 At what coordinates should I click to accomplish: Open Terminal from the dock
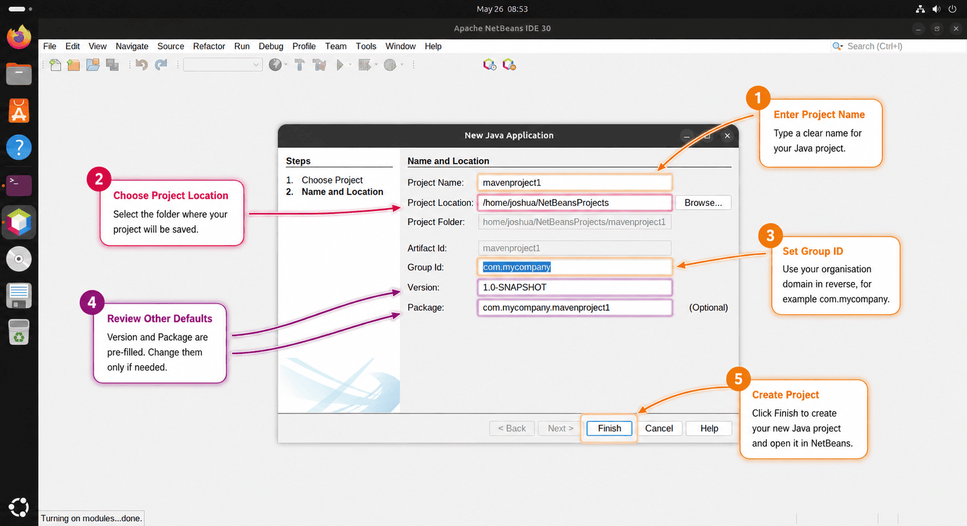click(x=19, y=185)
